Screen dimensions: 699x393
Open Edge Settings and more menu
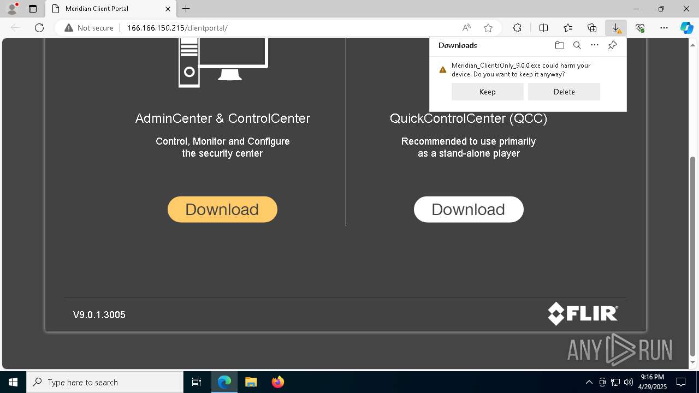tap(664, 28)
